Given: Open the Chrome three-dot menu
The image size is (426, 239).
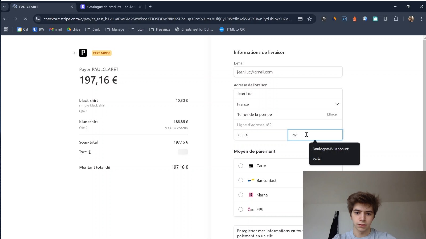Looking at the screenshot, I should [x=421, y=19].
